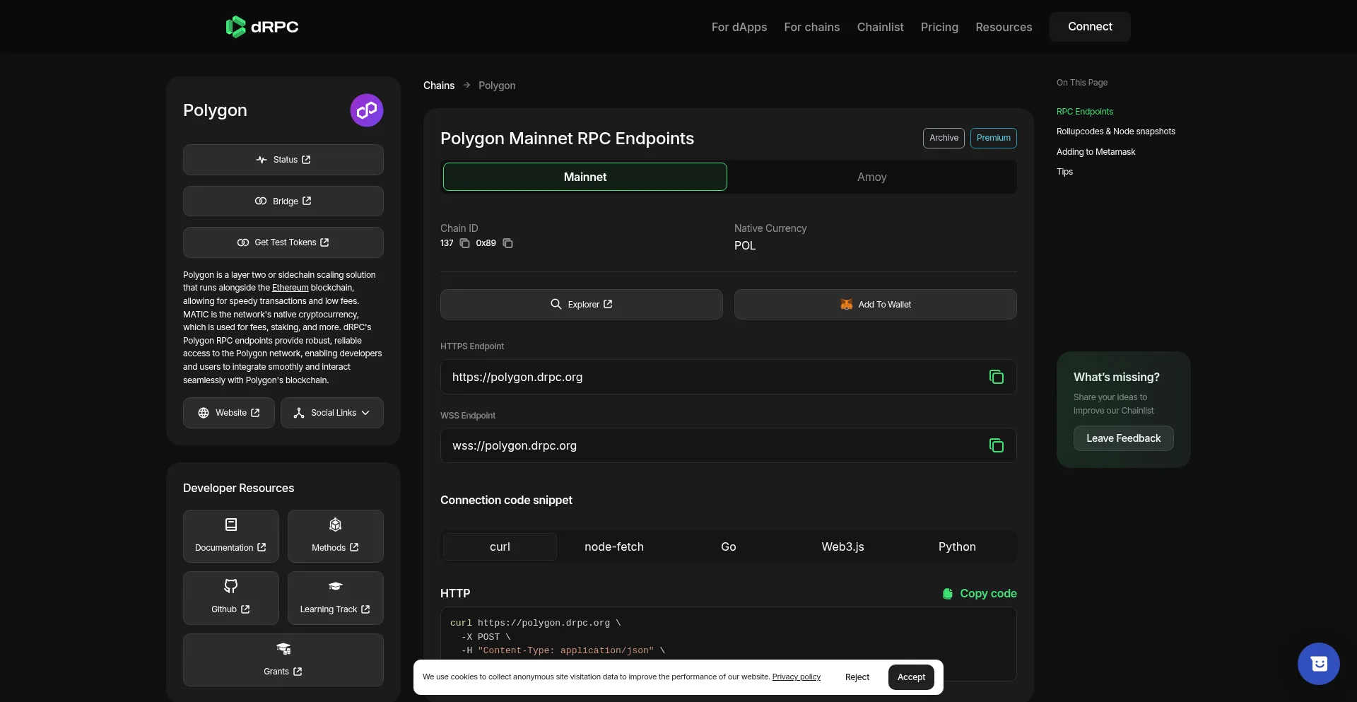
Task: Select the Python snippet tab
Action: 957,546
